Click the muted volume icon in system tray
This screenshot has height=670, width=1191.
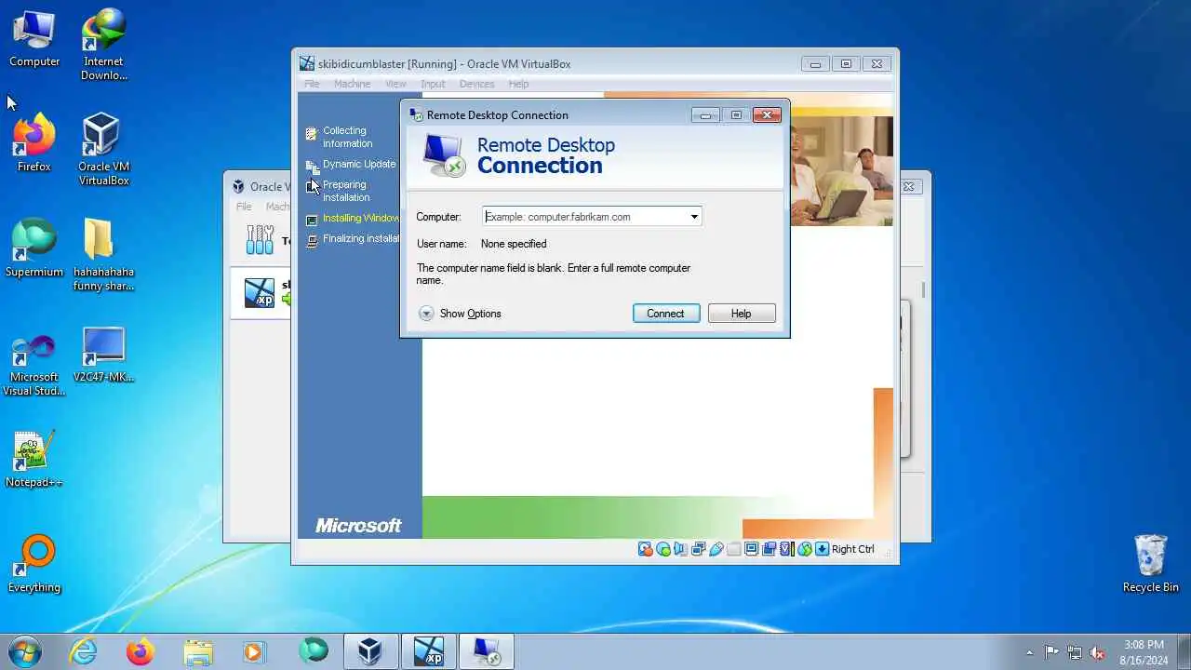1097,652
